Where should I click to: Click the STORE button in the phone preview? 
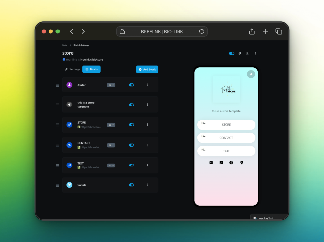(226, 125)
